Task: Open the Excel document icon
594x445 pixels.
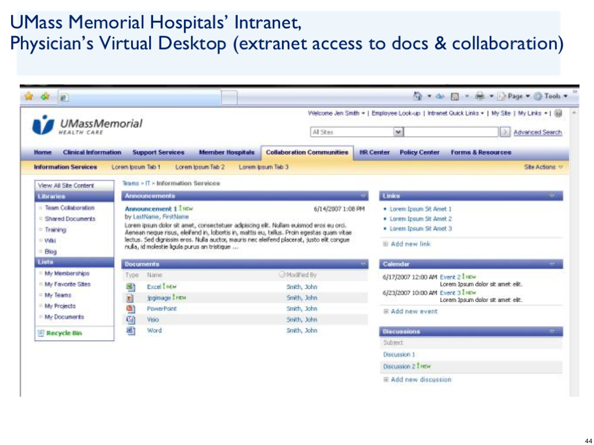Action: click(131, 287)
